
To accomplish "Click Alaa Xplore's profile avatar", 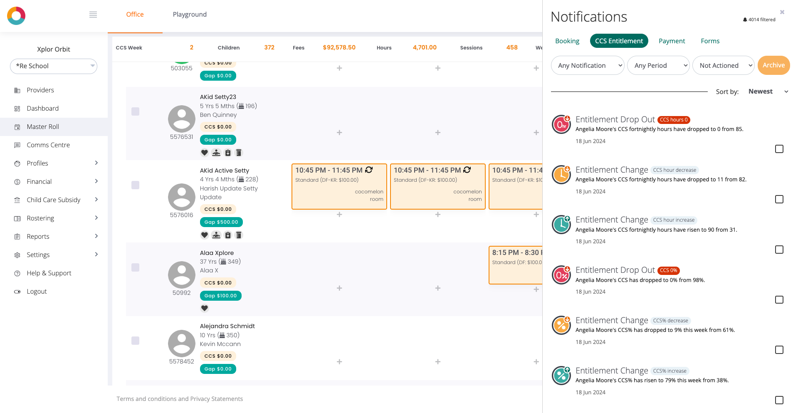I will (181, 275).
